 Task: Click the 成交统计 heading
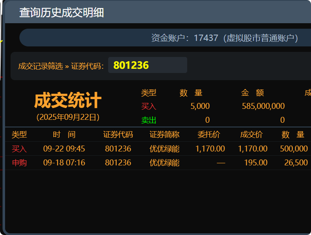point(68,101)
